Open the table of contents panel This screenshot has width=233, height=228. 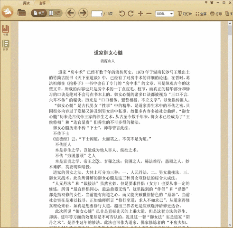(6, 45)
